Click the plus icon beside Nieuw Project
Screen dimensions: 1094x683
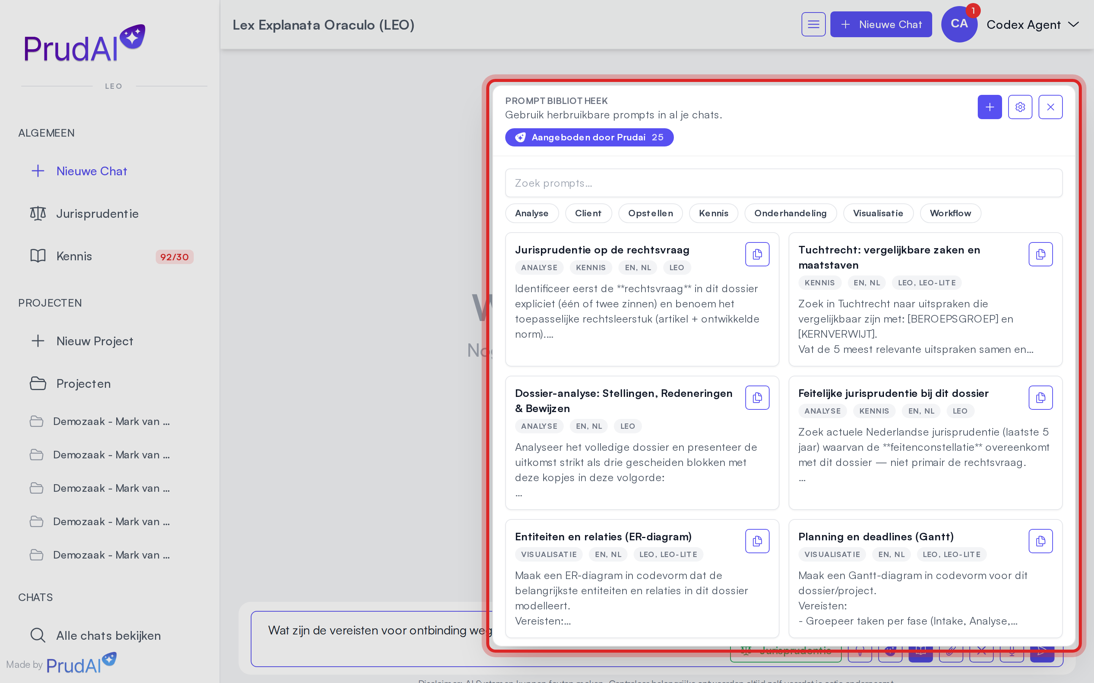[x=38, y=341]
